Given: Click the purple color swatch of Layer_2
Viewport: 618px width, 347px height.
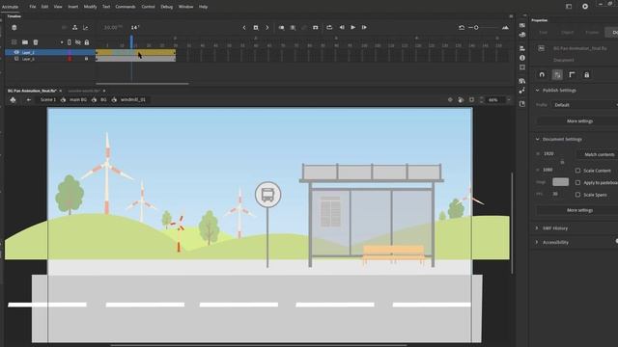Looking at the screenshot, I should (x=70, y=52).
